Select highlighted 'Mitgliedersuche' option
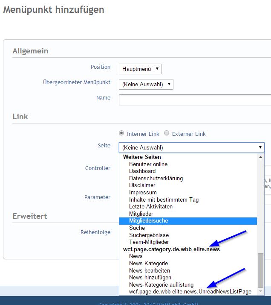Viewport: 271px width, 305px height. [x=148, y=221]
